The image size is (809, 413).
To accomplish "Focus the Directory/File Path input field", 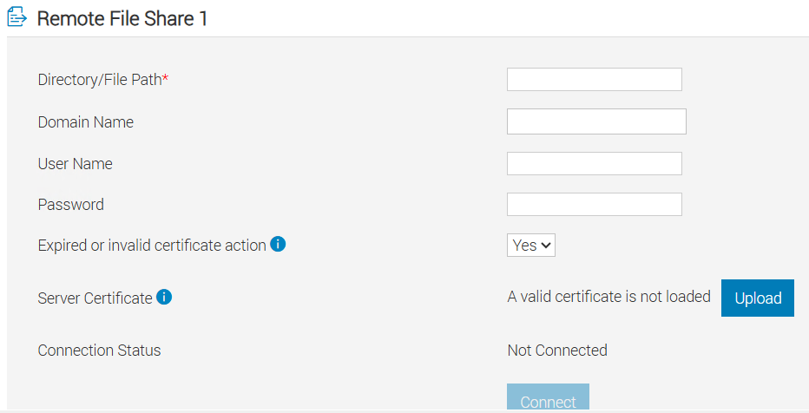I will coord(594,80).
